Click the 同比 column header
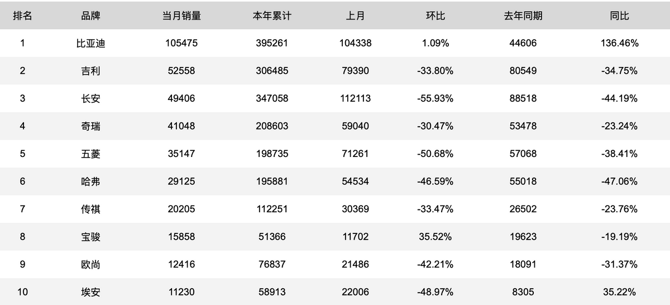 pyautogui.click(x=620, y=16)
